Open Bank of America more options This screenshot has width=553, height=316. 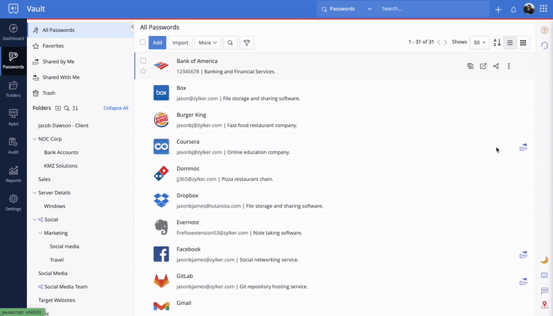509,66
